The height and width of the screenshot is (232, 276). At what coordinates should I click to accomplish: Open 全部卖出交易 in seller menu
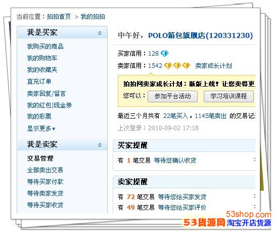[45, 170]
